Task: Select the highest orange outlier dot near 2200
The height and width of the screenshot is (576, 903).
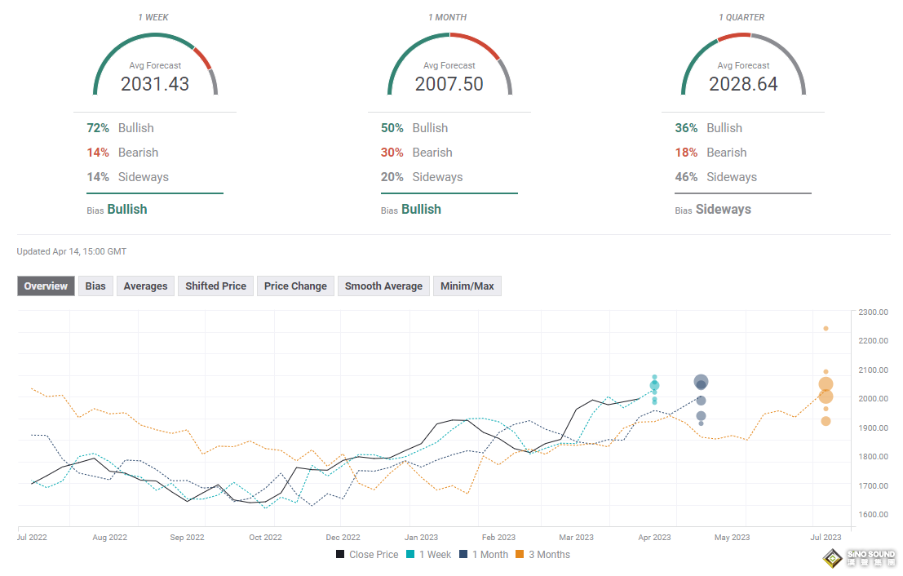Action: click(x=826, y=329)
